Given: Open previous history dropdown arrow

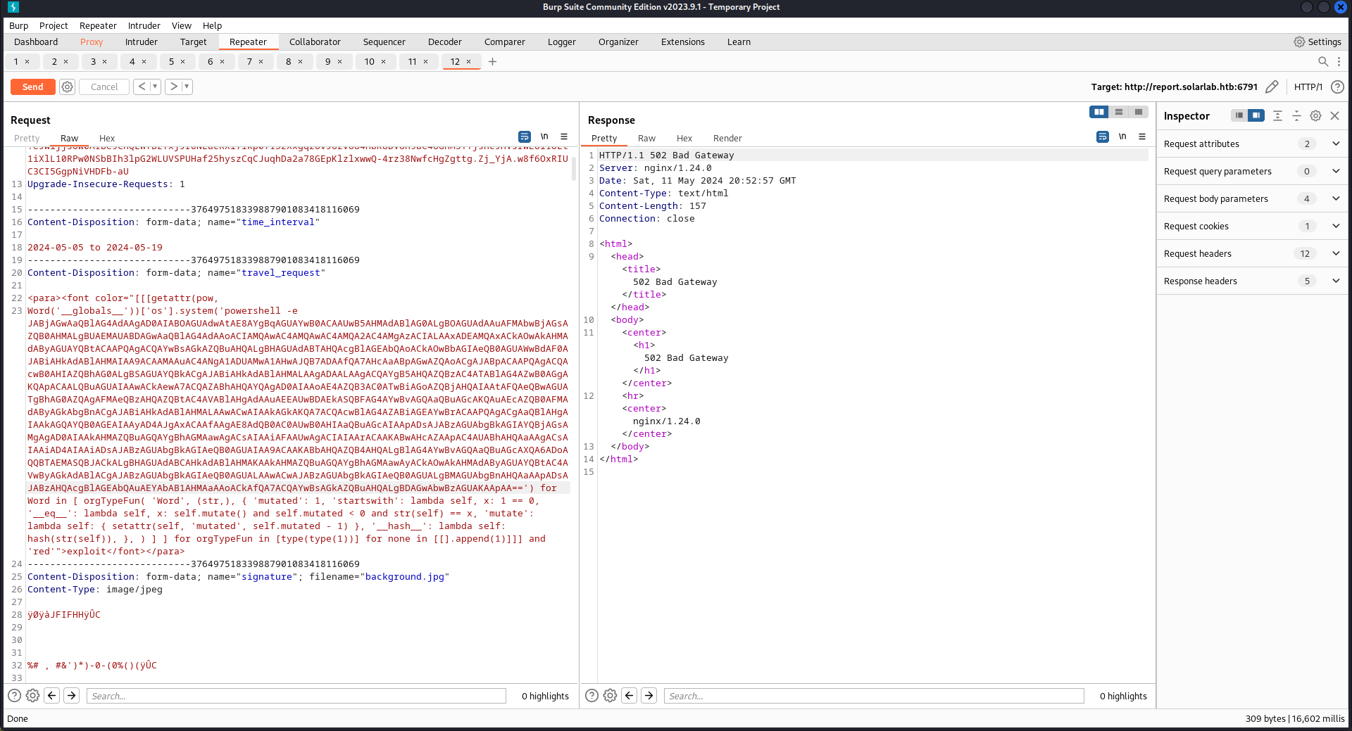Looking at the screenshot, I should [x=155, y=87].
